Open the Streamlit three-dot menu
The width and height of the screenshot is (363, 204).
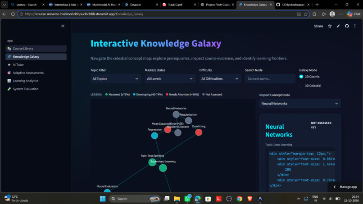pyautogui.click(x=355, y=26)
